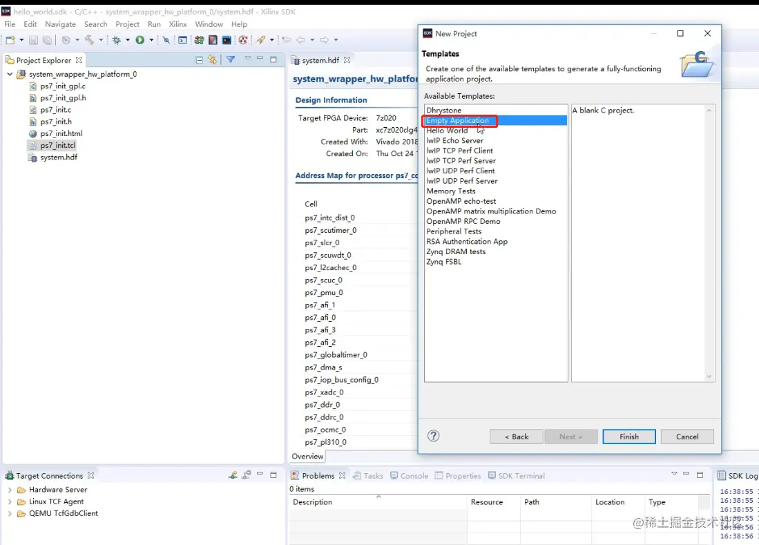Click the Overview tab of system.hdf
This screenshot has width=759, height=545.
[307, 456]
